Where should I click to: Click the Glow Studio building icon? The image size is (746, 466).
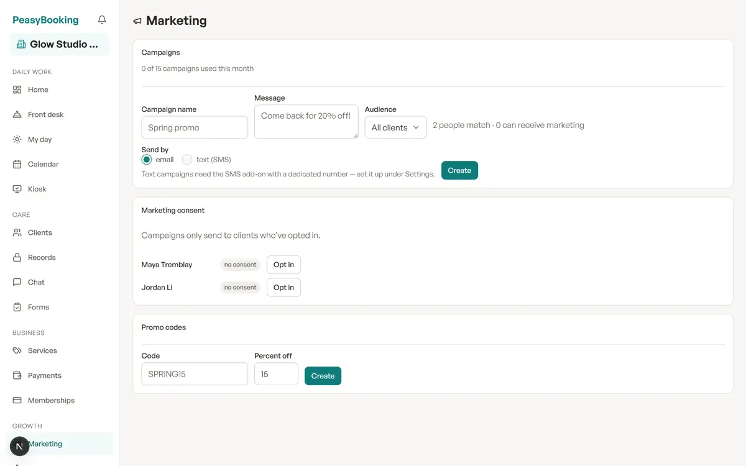pyautogui.click(x=21, y=45)
